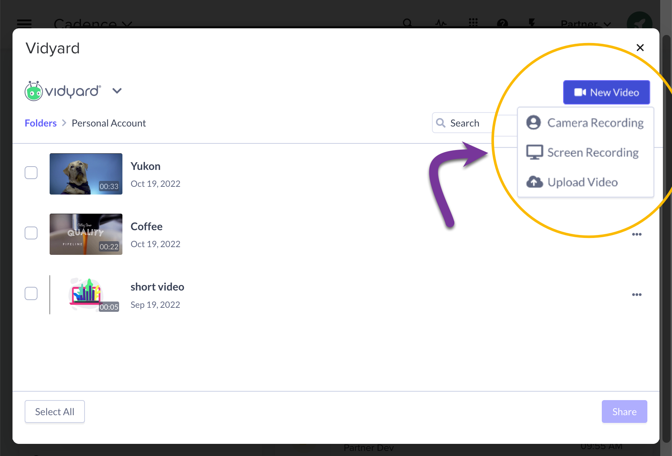Click the Sep 19, 2022 date text
Image resolution: width=672 pixels, height=456 pixels.
[x=155, y=304]
